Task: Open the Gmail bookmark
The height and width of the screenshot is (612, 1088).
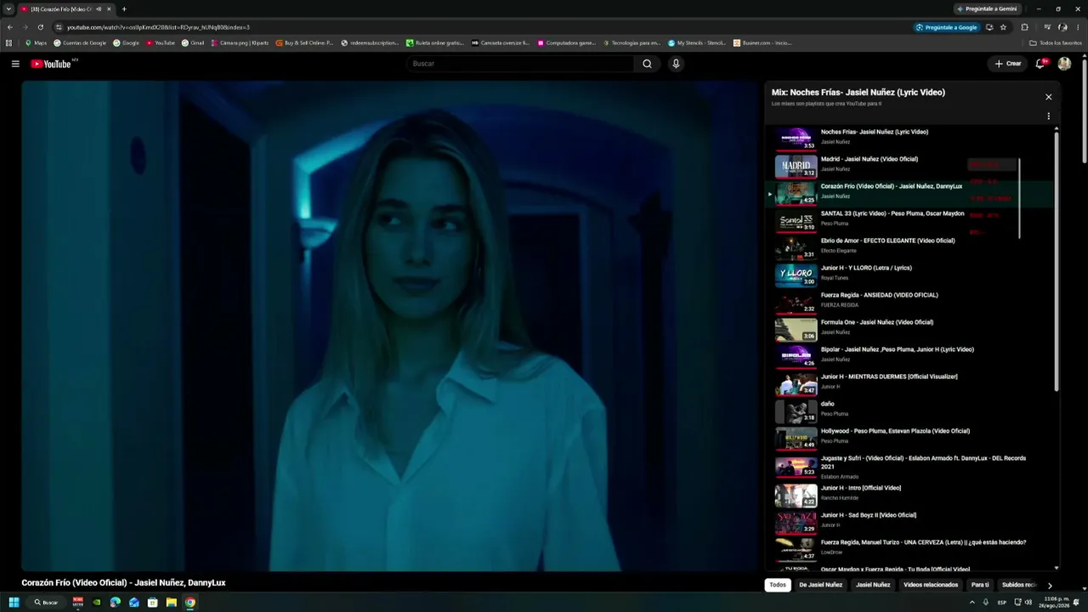Action: [192, 42]
